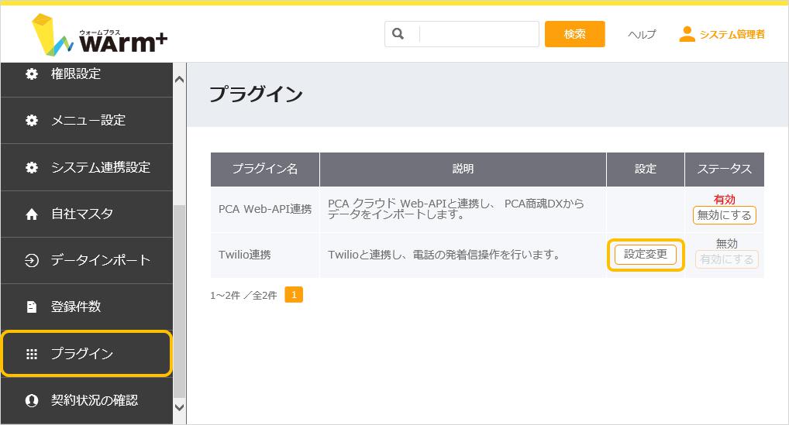Click gear icon beside システム連携設定
This screenshot has height=425, width=789.
[32, 167]
